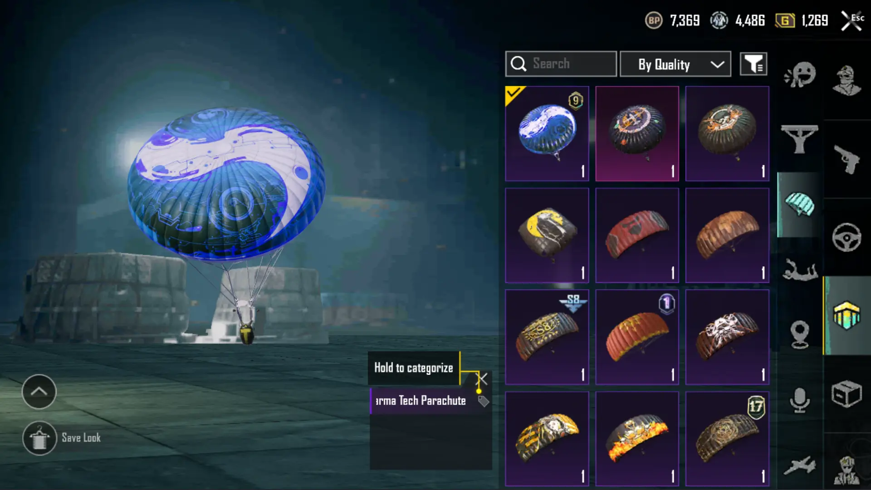Click the tag icon beside parachute name
871x490 pixels.
[484, 401]
